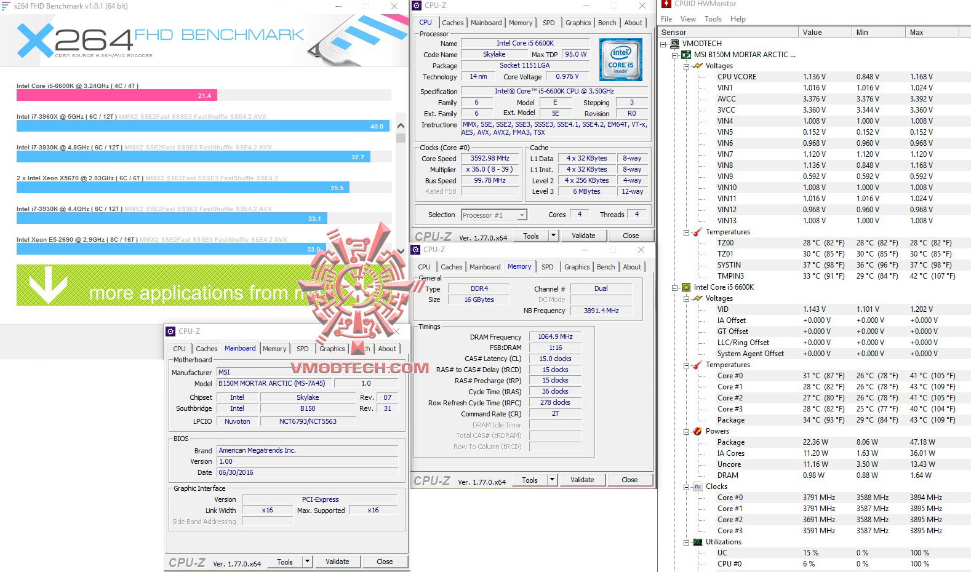Click the Value column header in HWMonitor
Screen dimensions: 971x572
click(825, 32)
